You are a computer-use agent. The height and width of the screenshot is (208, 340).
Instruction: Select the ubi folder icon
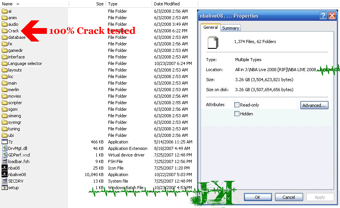(x=5, y=135)
